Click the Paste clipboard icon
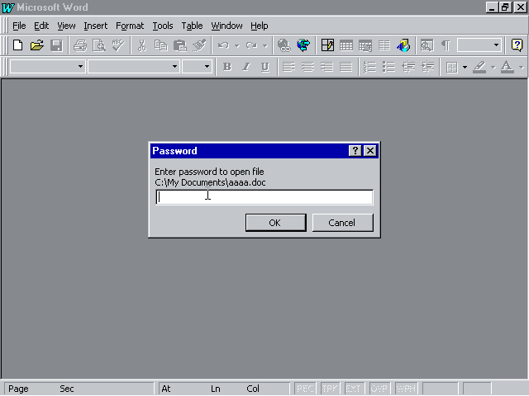Screen dimensions: 529x396 pos(180,45)
